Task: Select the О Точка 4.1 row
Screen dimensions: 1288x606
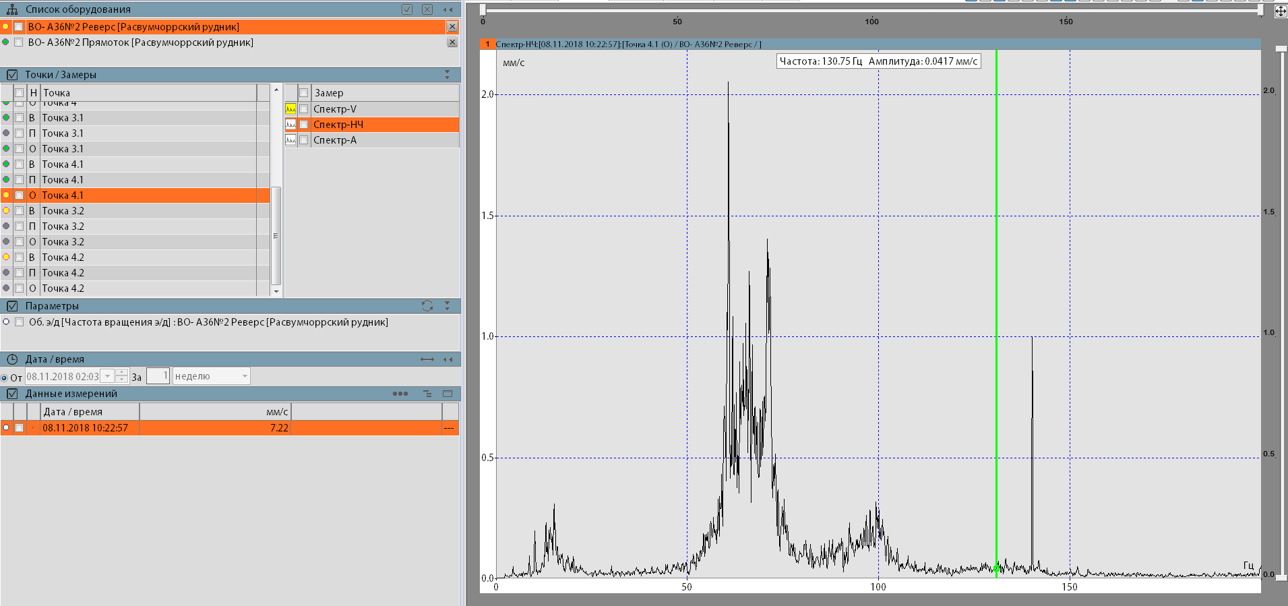Action: tap(135, 195)
